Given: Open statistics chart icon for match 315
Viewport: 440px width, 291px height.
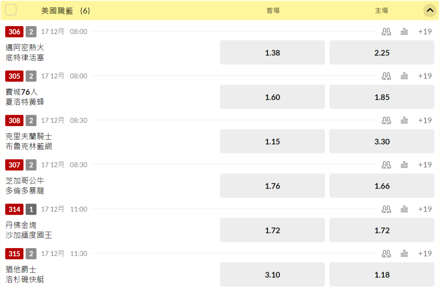Looking at the screenshot, I should (x=404, y=253).
